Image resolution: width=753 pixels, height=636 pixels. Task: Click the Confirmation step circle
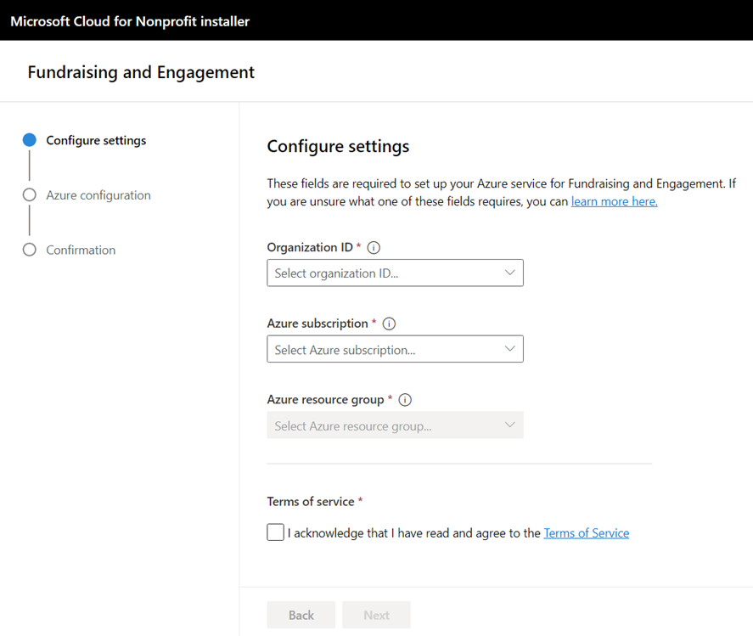tap(30, 250)
